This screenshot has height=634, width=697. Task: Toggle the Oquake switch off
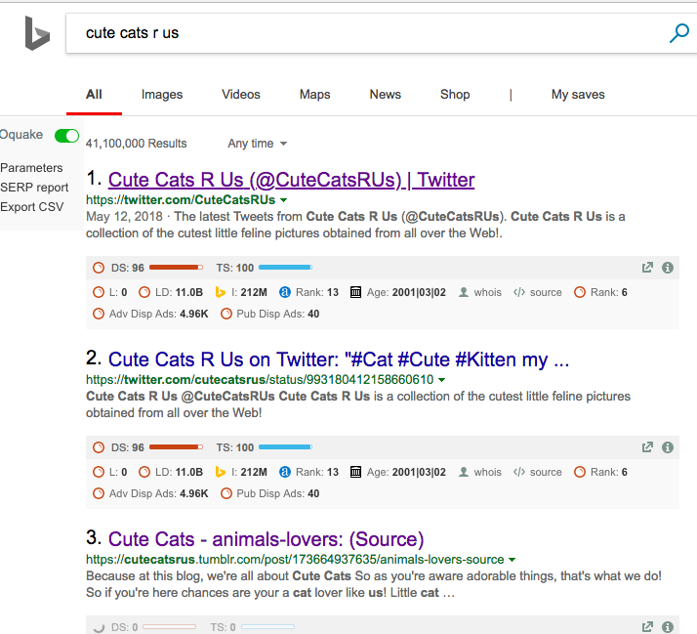pos(66,136)
